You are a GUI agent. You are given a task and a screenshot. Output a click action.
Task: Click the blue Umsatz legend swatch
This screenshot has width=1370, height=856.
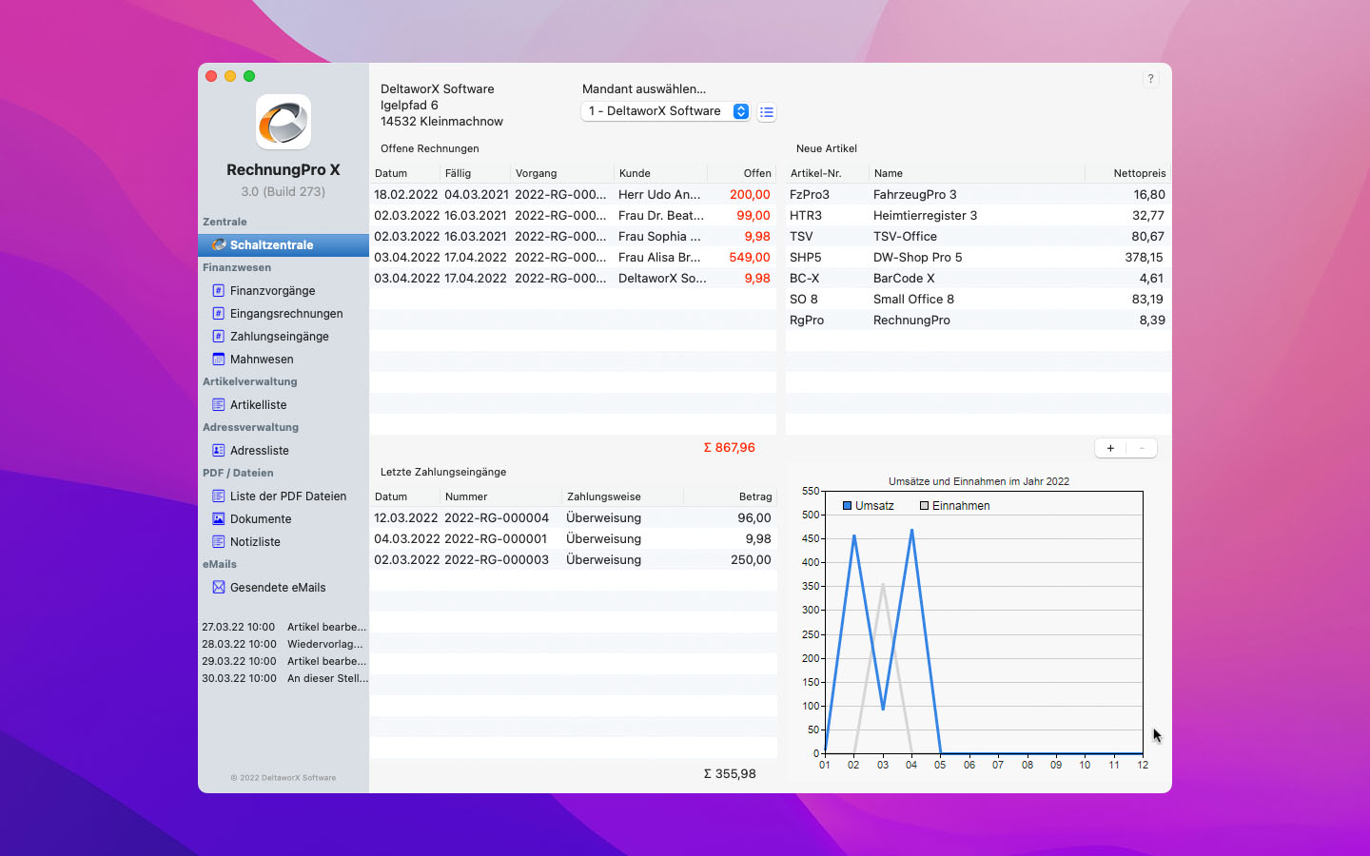[x=847, y=506]
